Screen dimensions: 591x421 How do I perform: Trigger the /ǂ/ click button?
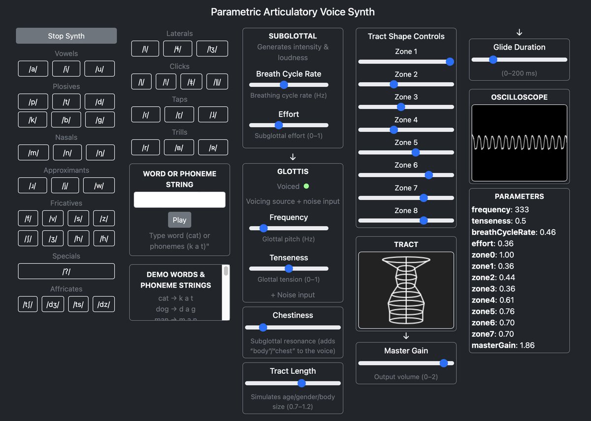191,82
